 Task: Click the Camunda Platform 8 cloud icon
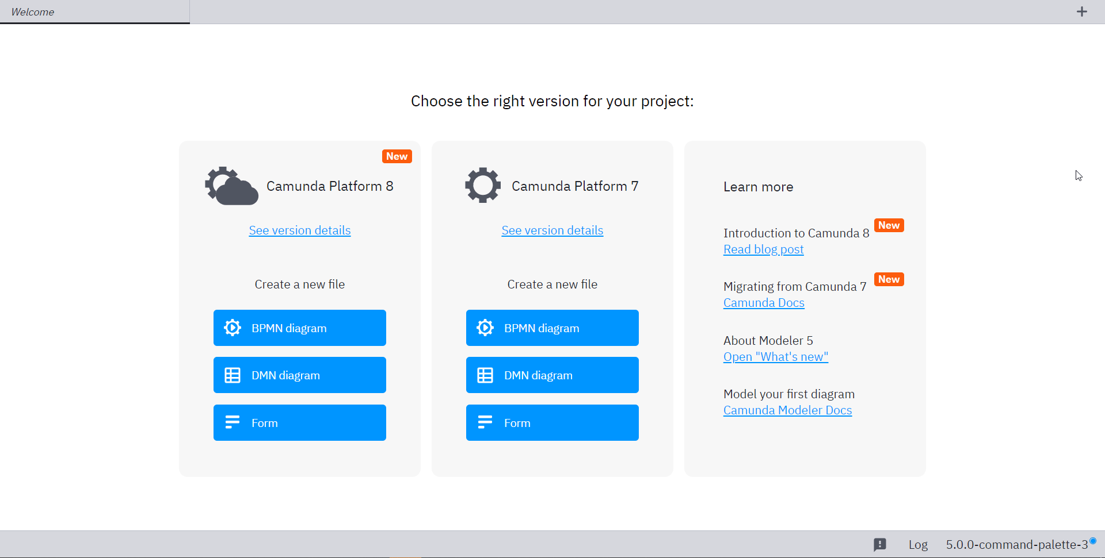[x=231, y=185]
